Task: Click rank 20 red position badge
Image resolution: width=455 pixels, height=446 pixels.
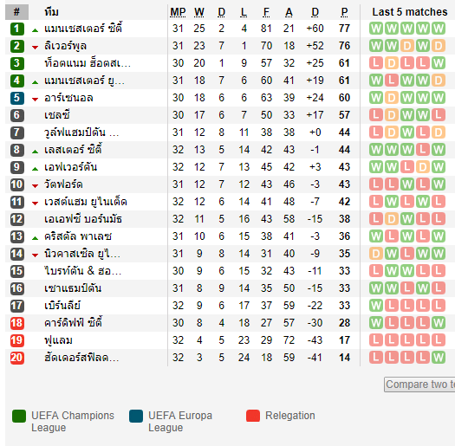Action: tap(16, 358)
